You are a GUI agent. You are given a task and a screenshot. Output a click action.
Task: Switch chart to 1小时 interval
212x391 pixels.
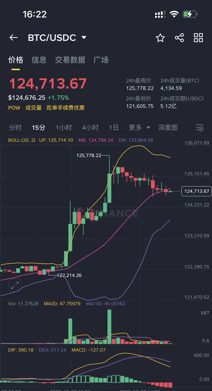pos(64,128)
